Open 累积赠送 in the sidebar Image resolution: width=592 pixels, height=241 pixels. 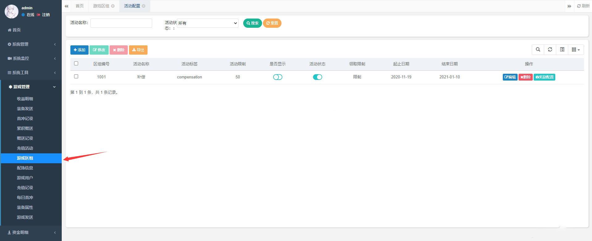point(25,128)
